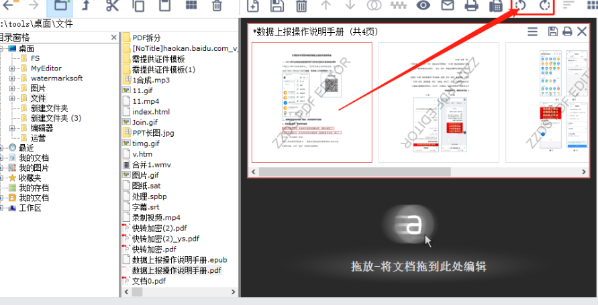598x305 pixels.
Task: Click the thumbnail strip horizontal scrollbar
Action: pos(354,172)
